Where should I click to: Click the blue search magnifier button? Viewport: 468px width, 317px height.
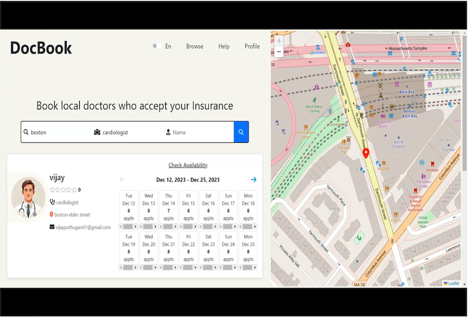(x=241, y=132)
